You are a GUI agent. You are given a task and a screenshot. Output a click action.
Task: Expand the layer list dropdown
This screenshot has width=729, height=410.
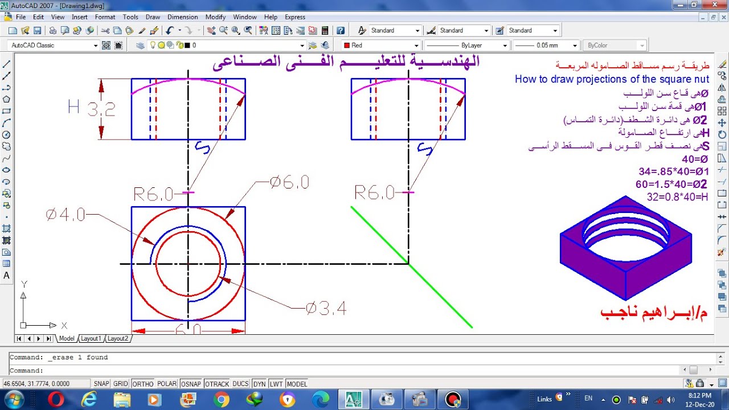[x=302, y=46]
